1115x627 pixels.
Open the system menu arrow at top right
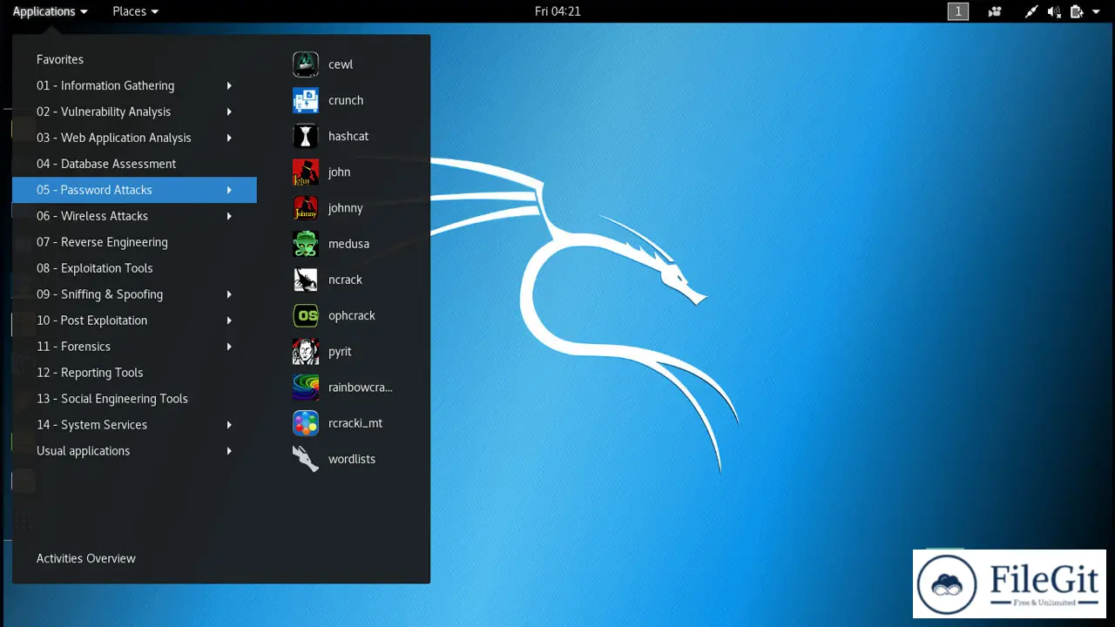click(1096, 11)
